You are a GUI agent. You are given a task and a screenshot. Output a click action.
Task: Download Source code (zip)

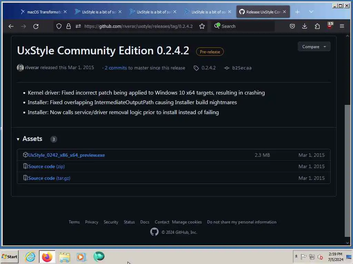(47, 167)
